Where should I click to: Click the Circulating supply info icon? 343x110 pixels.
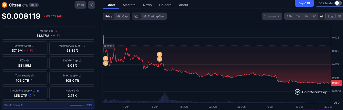click(34, 91)
